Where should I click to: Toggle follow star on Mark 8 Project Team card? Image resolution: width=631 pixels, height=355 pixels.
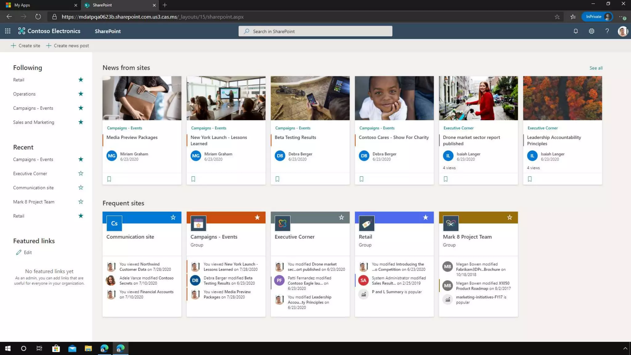(x=510, y=218)
